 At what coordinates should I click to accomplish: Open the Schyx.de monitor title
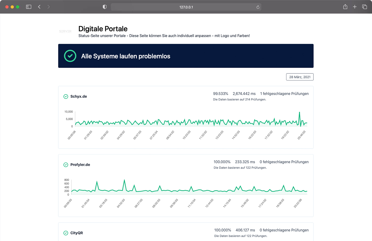(x=79, y=96)
